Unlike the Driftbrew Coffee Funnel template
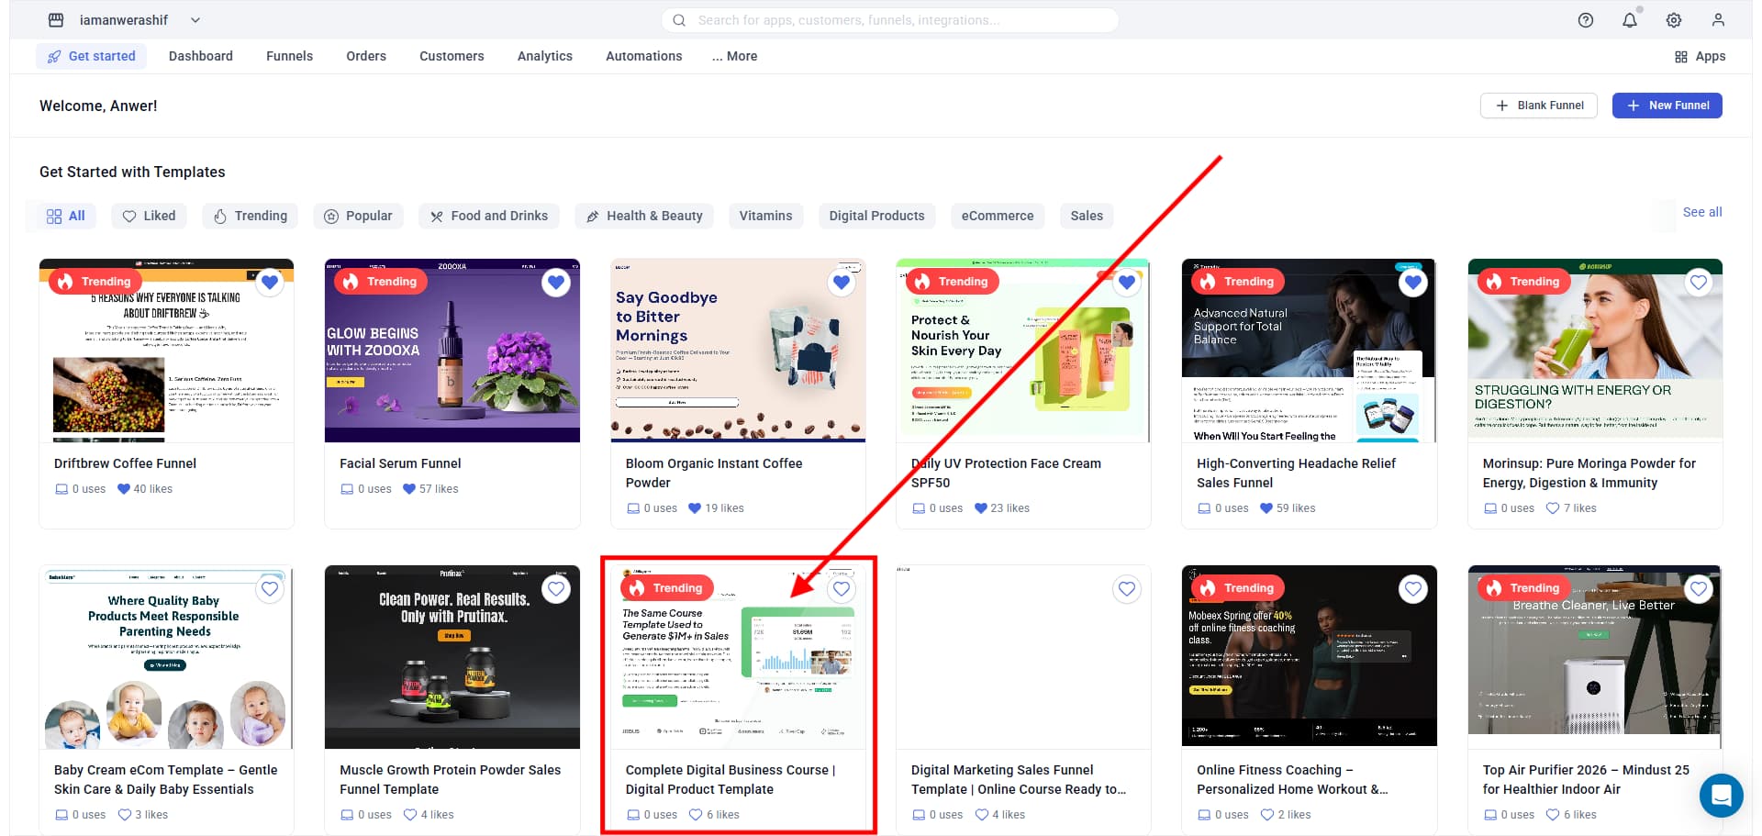Screen dimensions: 1762x836 coord(270,283)
